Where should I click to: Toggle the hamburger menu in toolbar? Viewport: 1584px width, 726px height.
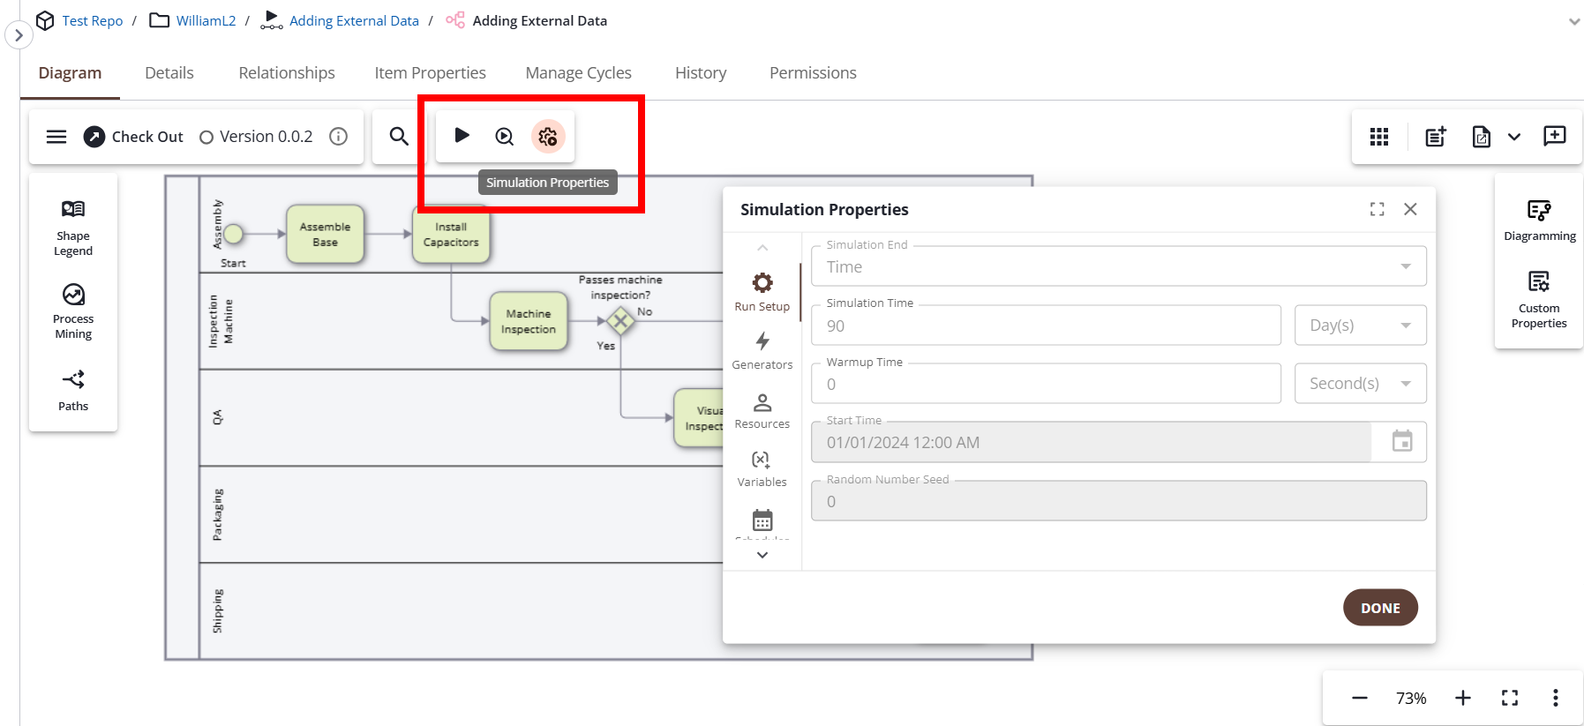point(56,137)
